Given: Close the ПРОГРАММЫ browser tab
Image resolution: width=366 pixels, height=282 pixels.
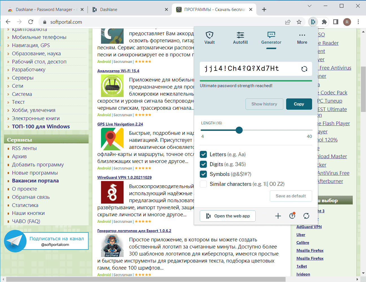Looking at the screenshot, I should click(x=251, y=10).
